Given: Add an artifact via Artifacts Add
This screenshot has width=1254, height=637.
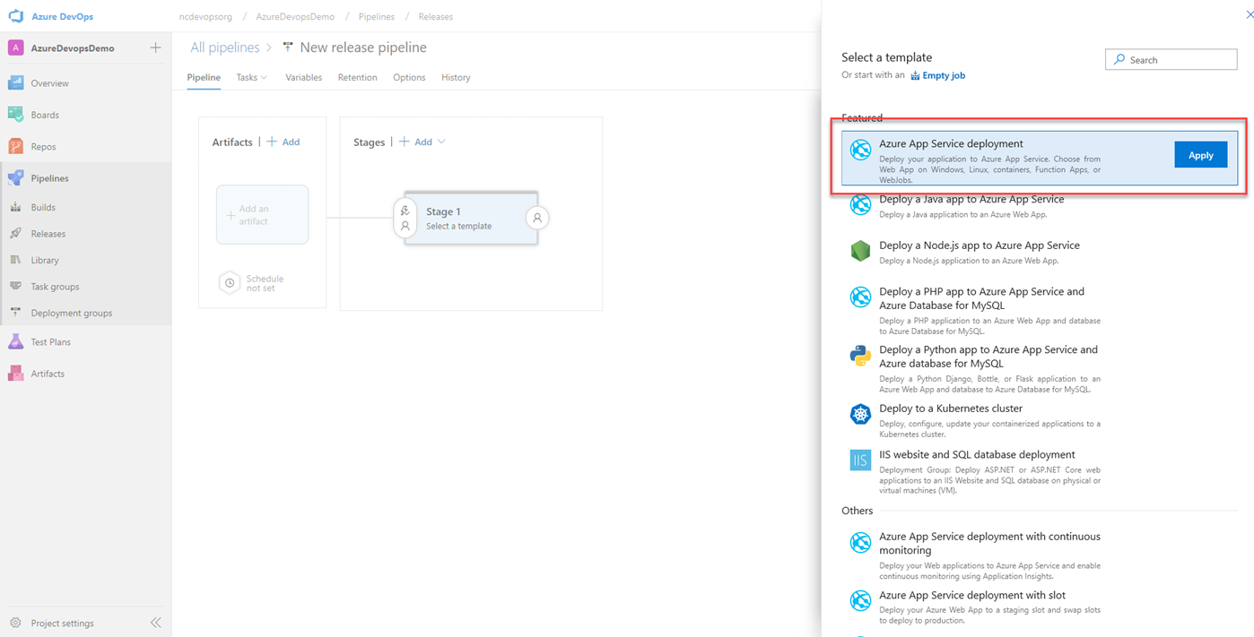Looking at the screenshot, I should (x=284, y=142).
